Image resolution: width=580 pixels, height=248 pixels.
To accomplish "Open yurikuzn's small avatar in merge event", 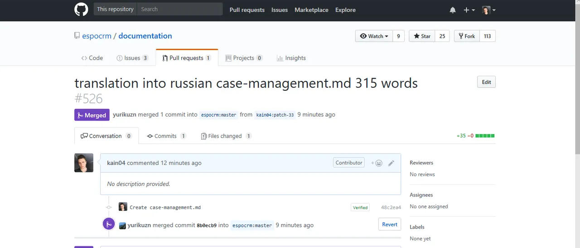I will pyautogui.click(x=122, y=225).
